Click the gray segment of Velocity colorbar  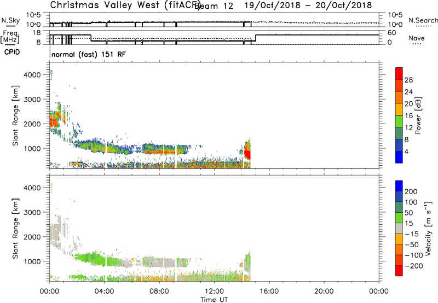click(x=399, y=228)
